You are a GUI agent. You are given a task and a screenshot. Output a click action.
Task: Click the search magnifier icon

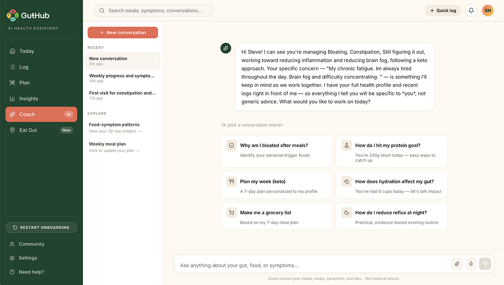click(x=102, y=10)
